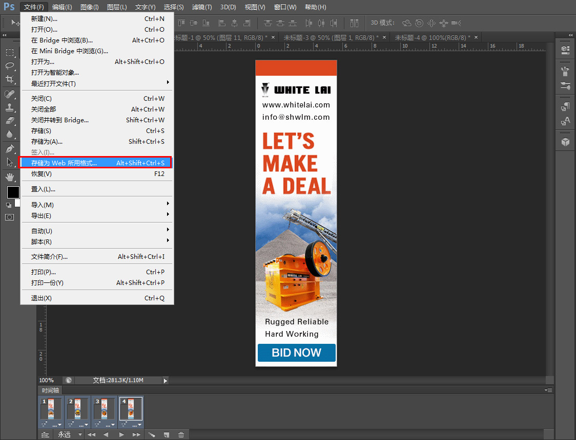Select animation frame 1 thumbnail
Image resolution: width=576 pixels, height=440 pixels.
click(51, 409)
